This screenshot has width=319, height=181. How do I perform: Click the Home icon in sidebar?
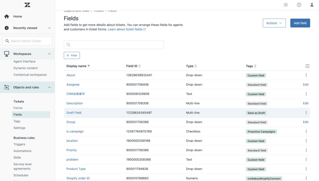pos(7,16)
